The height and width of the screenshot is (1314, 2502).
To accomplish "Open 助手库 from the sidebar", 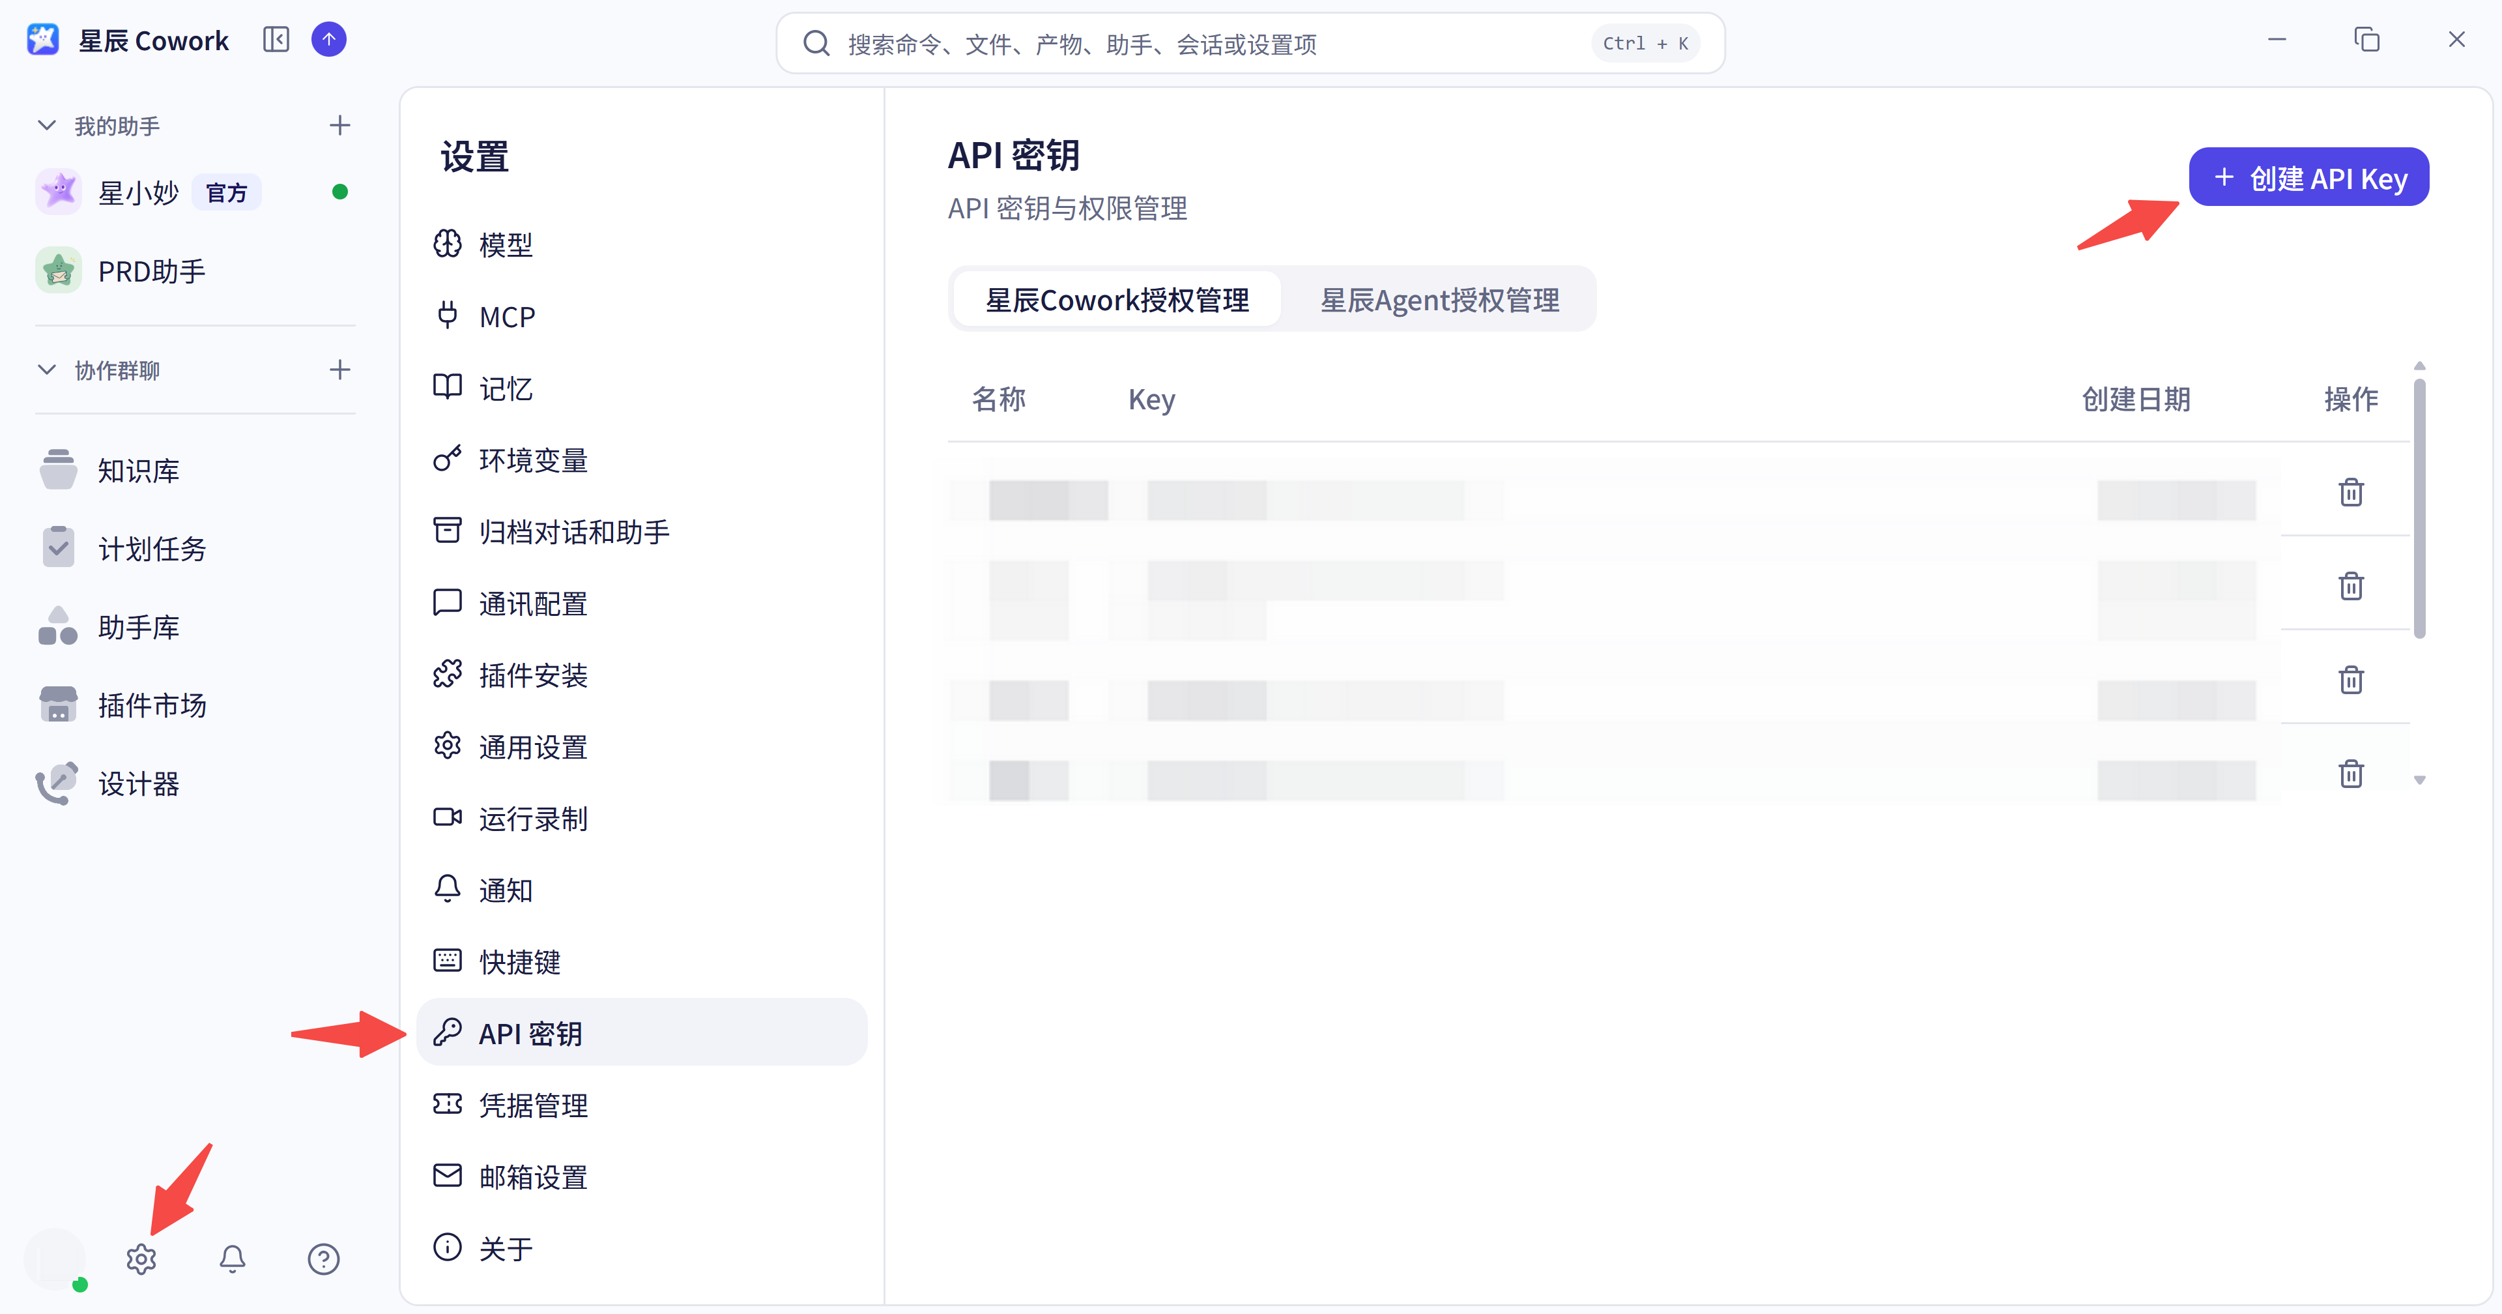I will point(195,627).
